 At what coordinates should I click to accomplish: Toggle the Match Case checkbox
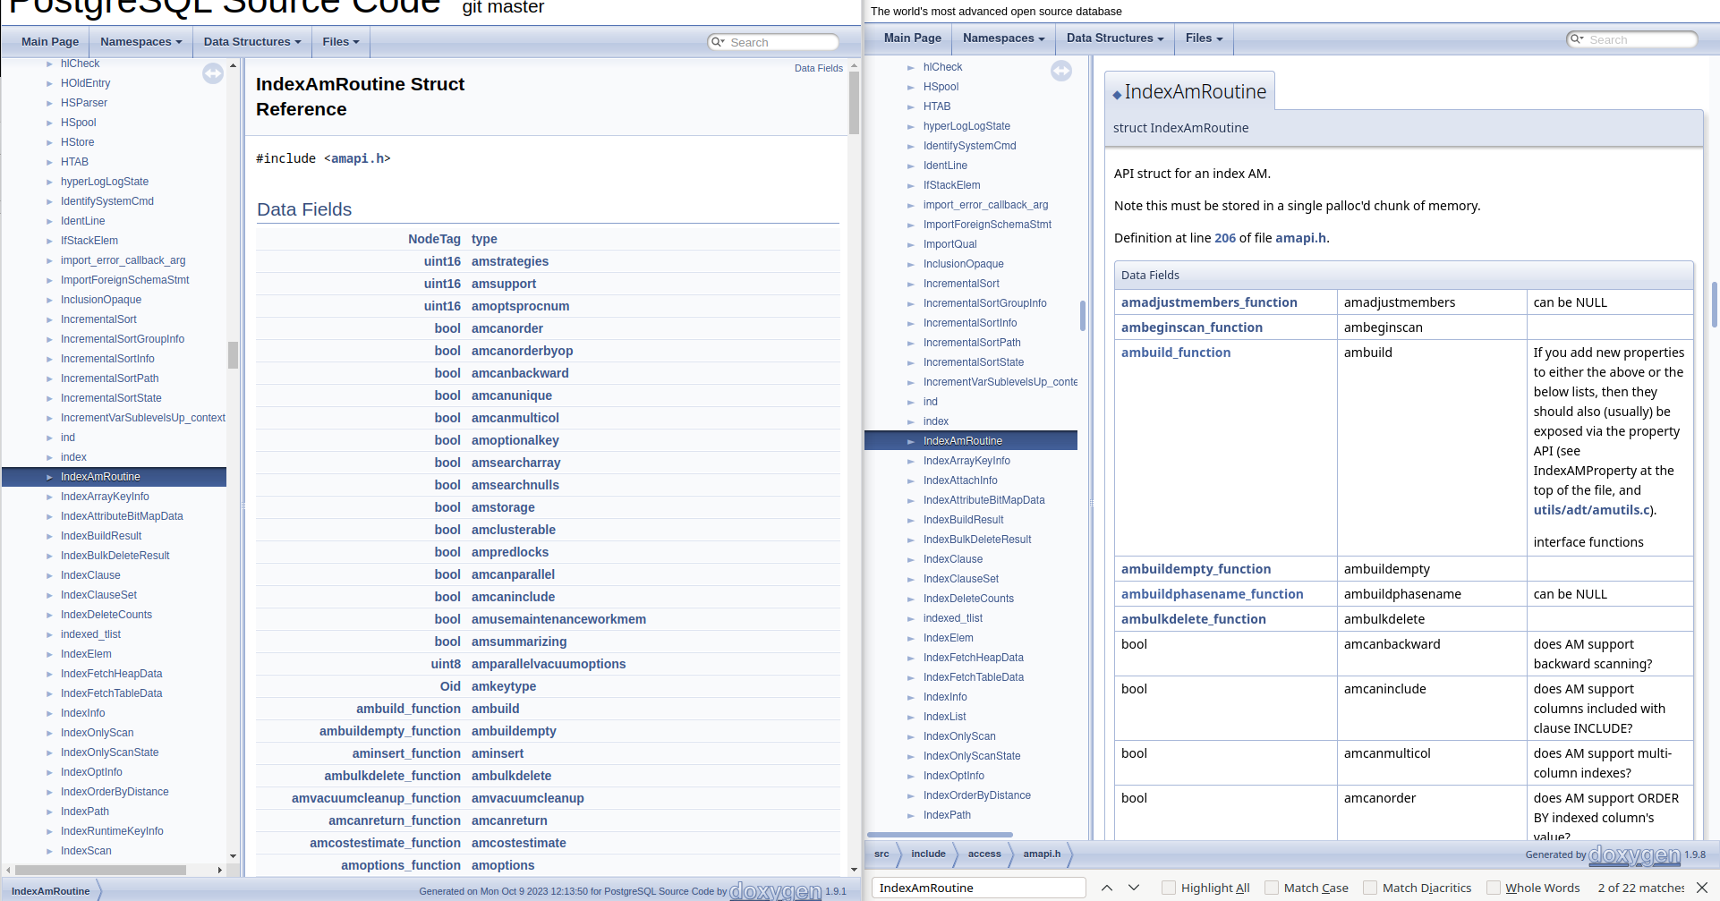tap(1272, 888)
